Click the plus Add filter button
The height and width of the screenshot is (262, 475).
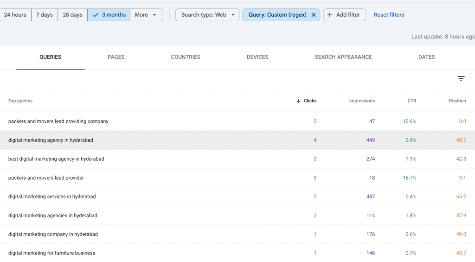[x=344, y=15]
